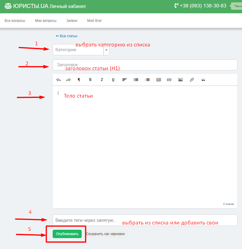Click the Личный кабинет header text
Viewport: 242px width, 249px height.
[x=68, y=6]
